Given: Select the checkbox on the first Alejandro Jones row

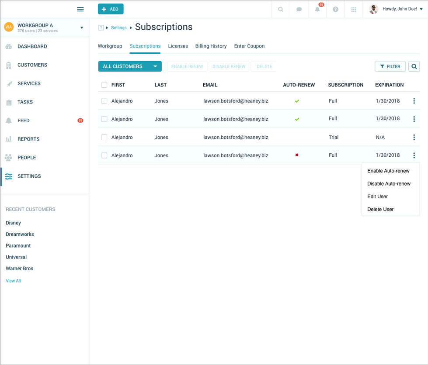Looking at the screenshot, I should point(104,101).
